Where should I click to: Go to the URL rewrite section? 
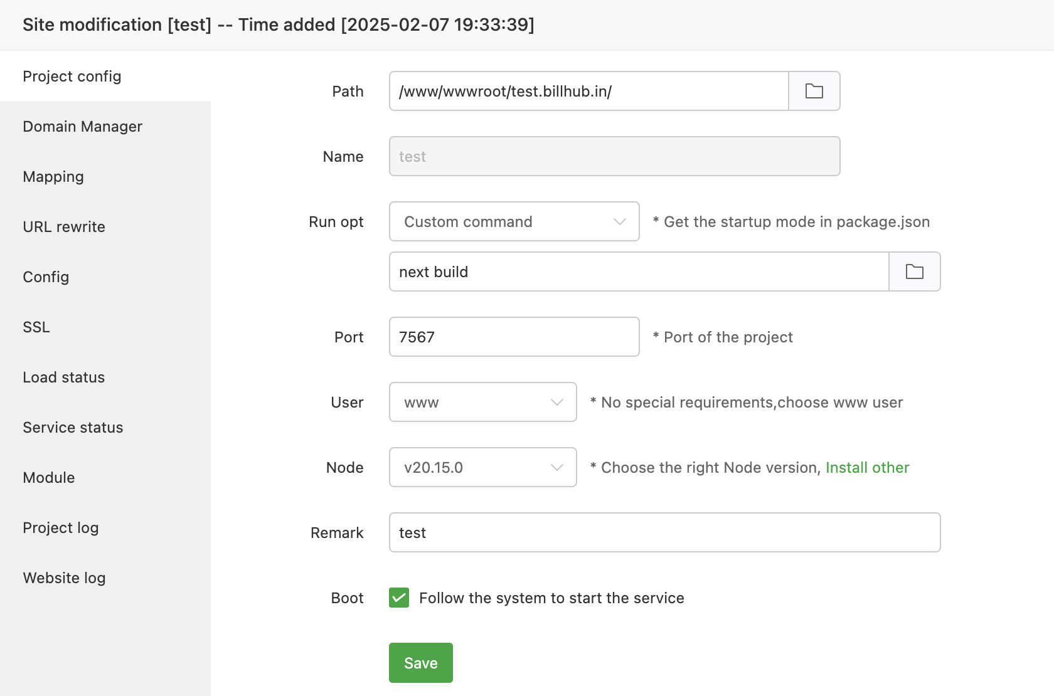[x=64, y=227]
